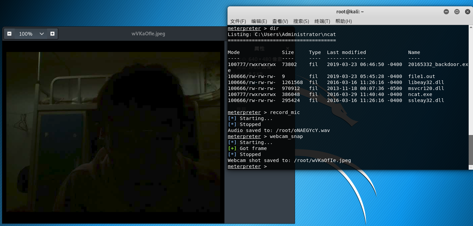This screenshot has width=473, height=226.
Task: Zoom in with the plus button in image viewer
Action: click(52, 34)
